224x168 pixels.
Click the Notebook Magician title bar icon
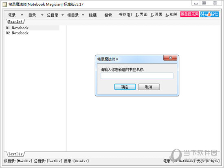[5, 4]
